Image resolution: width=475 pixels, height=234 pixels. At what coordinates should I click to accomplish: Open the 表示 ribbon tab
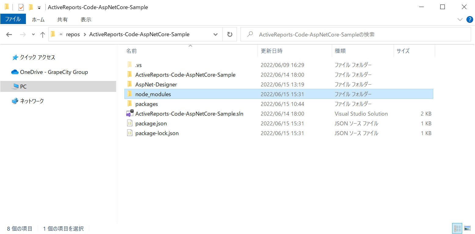click(86, 19)
